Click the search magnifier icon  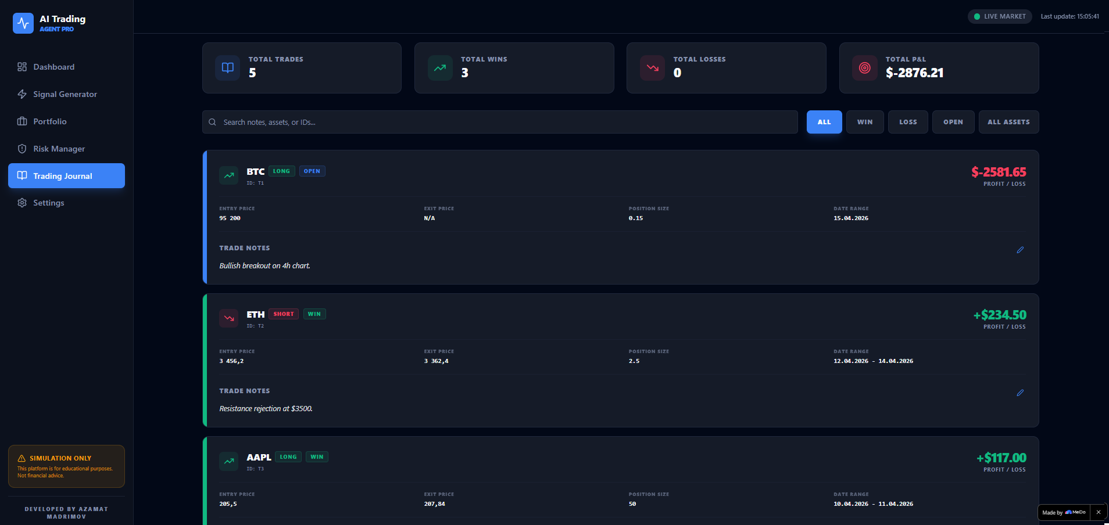point(212,122)
